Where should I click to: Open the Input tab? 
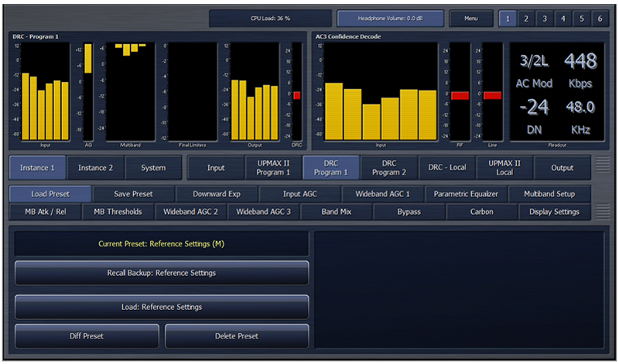216,168
